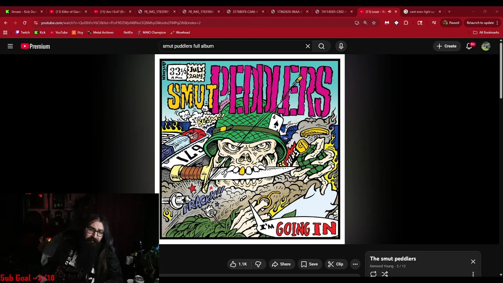Go back in browser history

click(6, 23)
